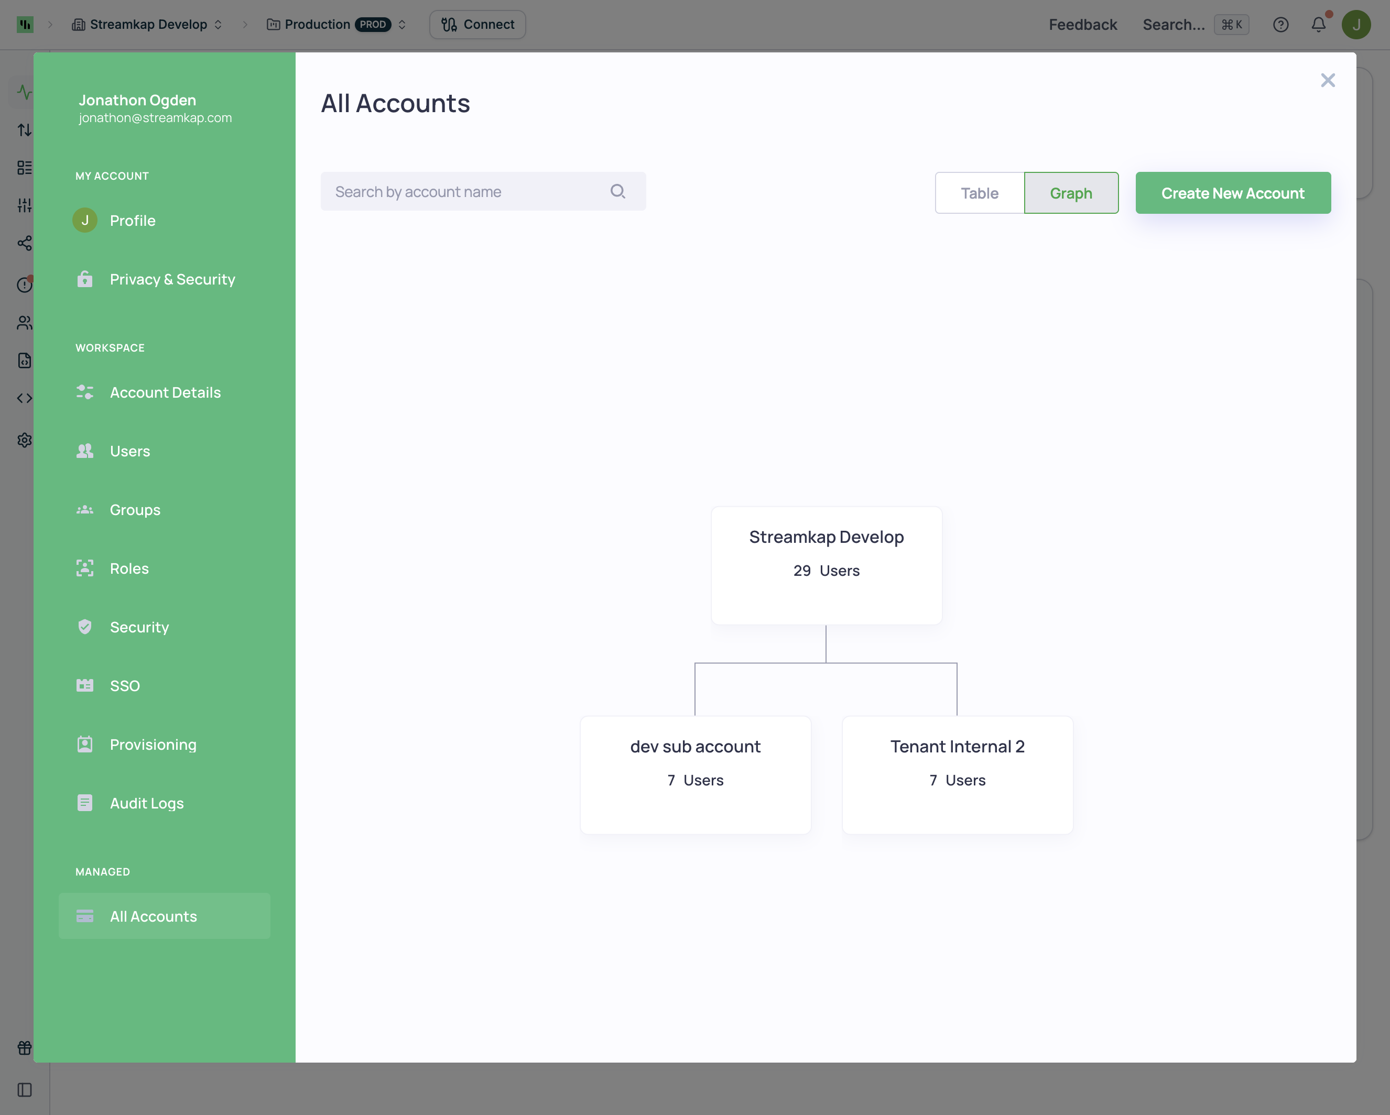Open the topology list sidebar icon
The width and height of the screenshot is (1390, 1115).
point(25,167)
